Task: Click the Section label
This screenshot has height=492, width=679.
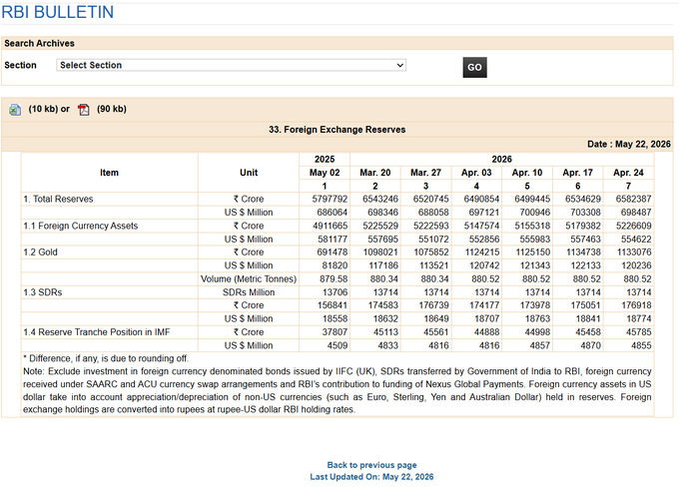Action: tap(20, 65)
